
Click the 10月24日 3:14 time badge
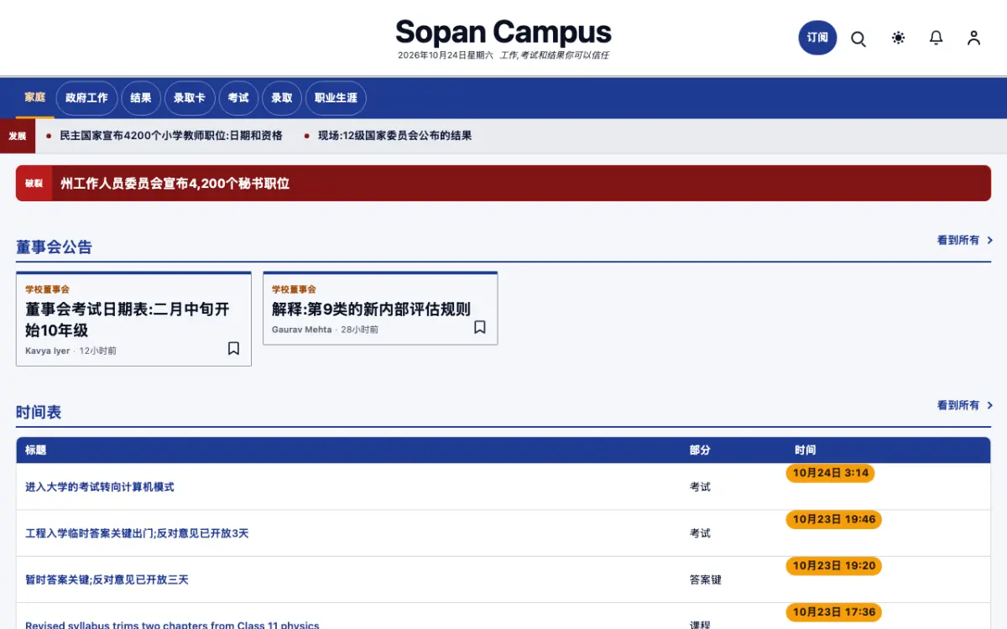point(831,473)
